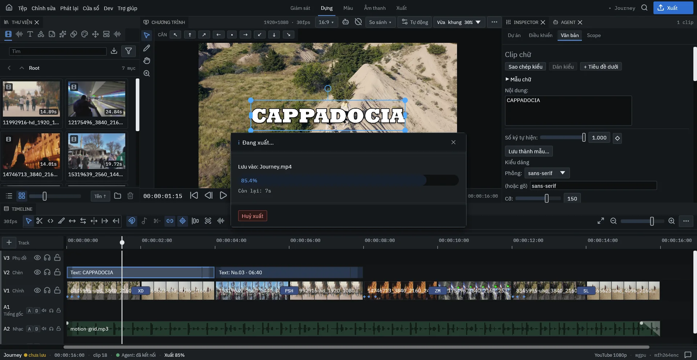The image size is (697, 360).
Task: Add a new track
Action: pyautogui.click(x=9, y=242)
